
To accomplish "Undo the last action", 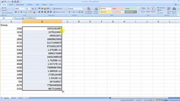I will point(5,1).
